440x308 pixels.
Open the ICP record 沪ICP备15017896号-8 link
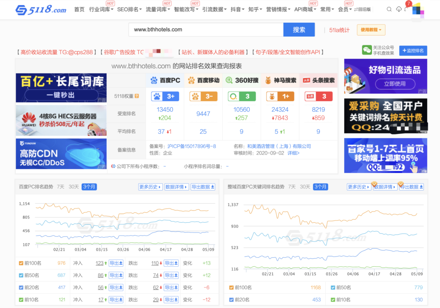[x=192, y=146]
